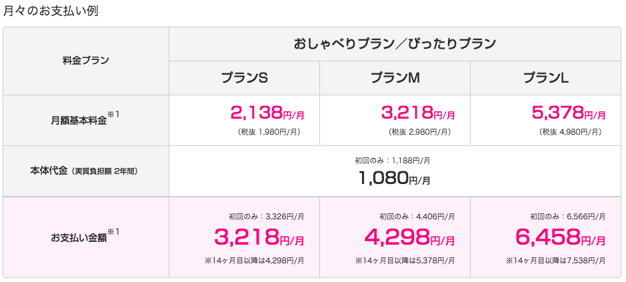Select the 税抜 1,980円/月 text
Viewport: 626px width, 282px height.
pos(269,132)
